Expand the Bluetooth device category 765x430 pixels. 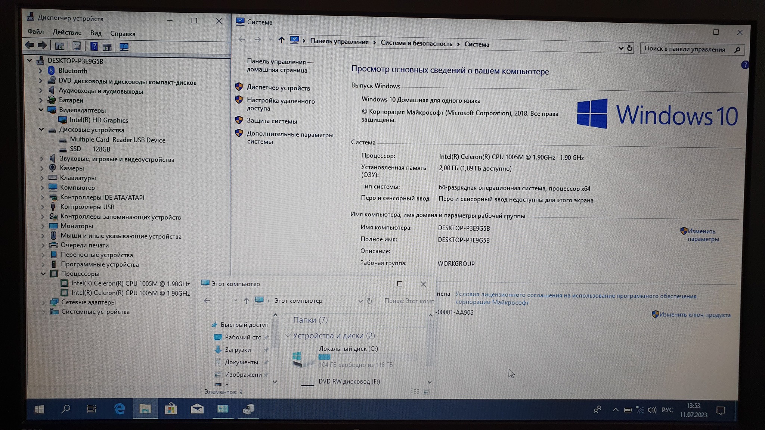tap(41, 71)
